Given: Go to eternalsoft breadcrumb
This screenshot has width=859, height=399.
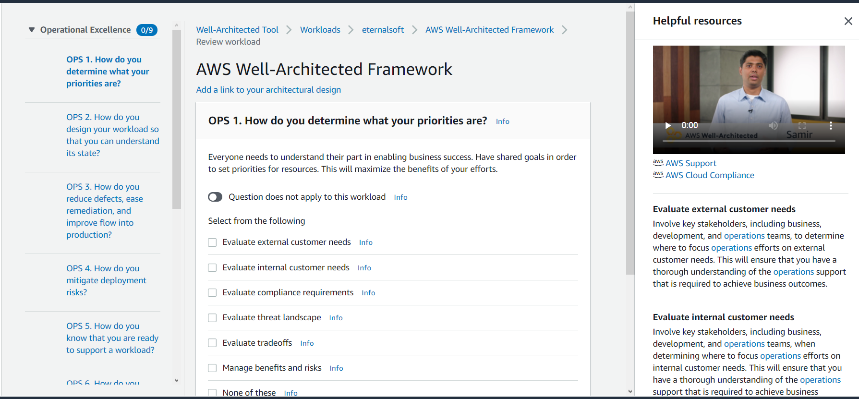Looking at the screenshot, I should (x=383, y=30).
